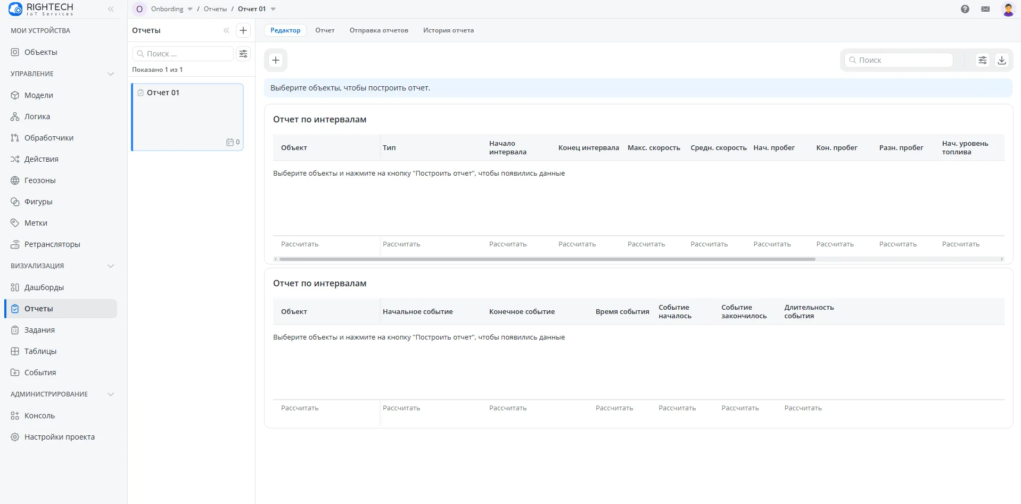Click the horizontal scrollbar of first table
The image size is (1021, 504).
pos(547,259)
